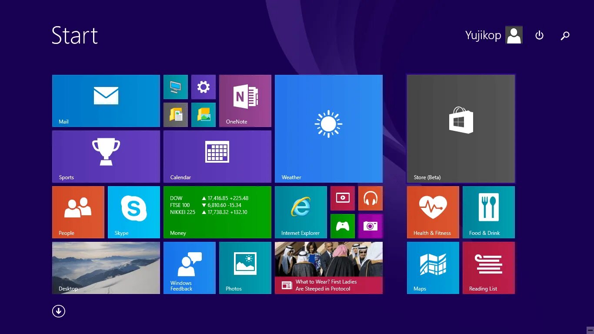Open the Sports trophy tile
The width and height of the screenshot is (594, 334).
(x=106, y=157)
